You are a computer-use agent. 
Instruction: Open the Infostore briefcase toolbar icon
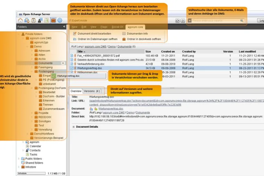pos(53,20)
